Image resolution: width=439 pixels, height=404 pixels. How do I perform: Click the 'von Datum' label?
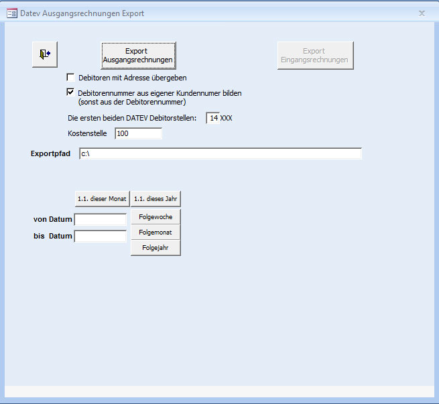click(53, 219)
